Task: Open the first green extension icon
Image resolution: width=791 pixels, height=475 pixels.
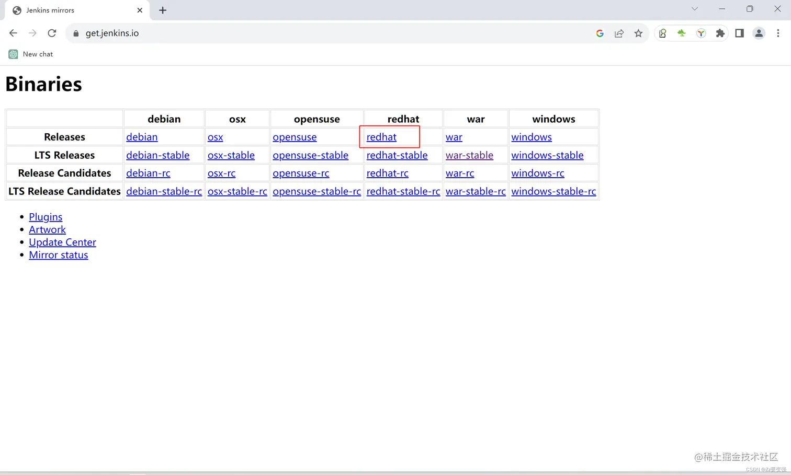Action: coord(663,33)
